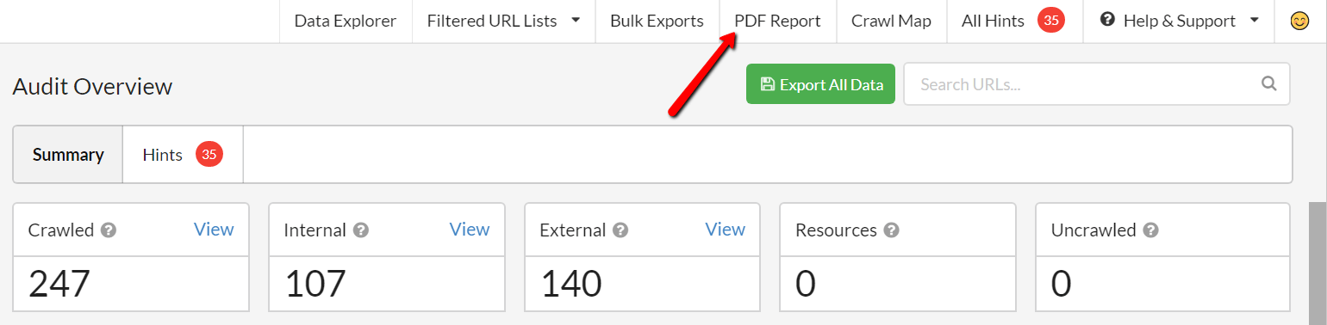View the External URLs link

pyautogui.click(x=726, y=230)
